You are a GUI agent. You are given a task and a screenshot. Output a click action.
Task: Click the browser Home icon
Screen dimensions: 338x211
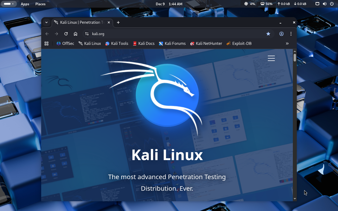pyautogui.click(x=76, y=34)
